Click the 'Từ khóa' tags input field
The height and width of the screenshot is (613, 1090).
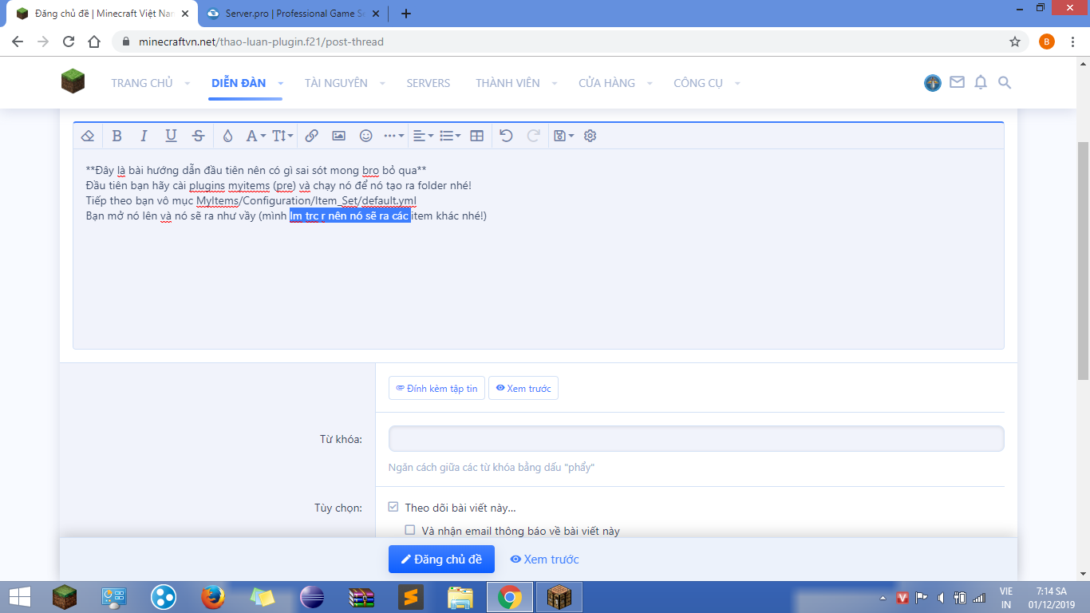pos(696,439)
